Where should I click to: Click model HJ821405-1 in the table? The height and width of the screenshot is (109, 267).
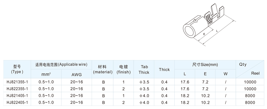[x=17, y=95]
